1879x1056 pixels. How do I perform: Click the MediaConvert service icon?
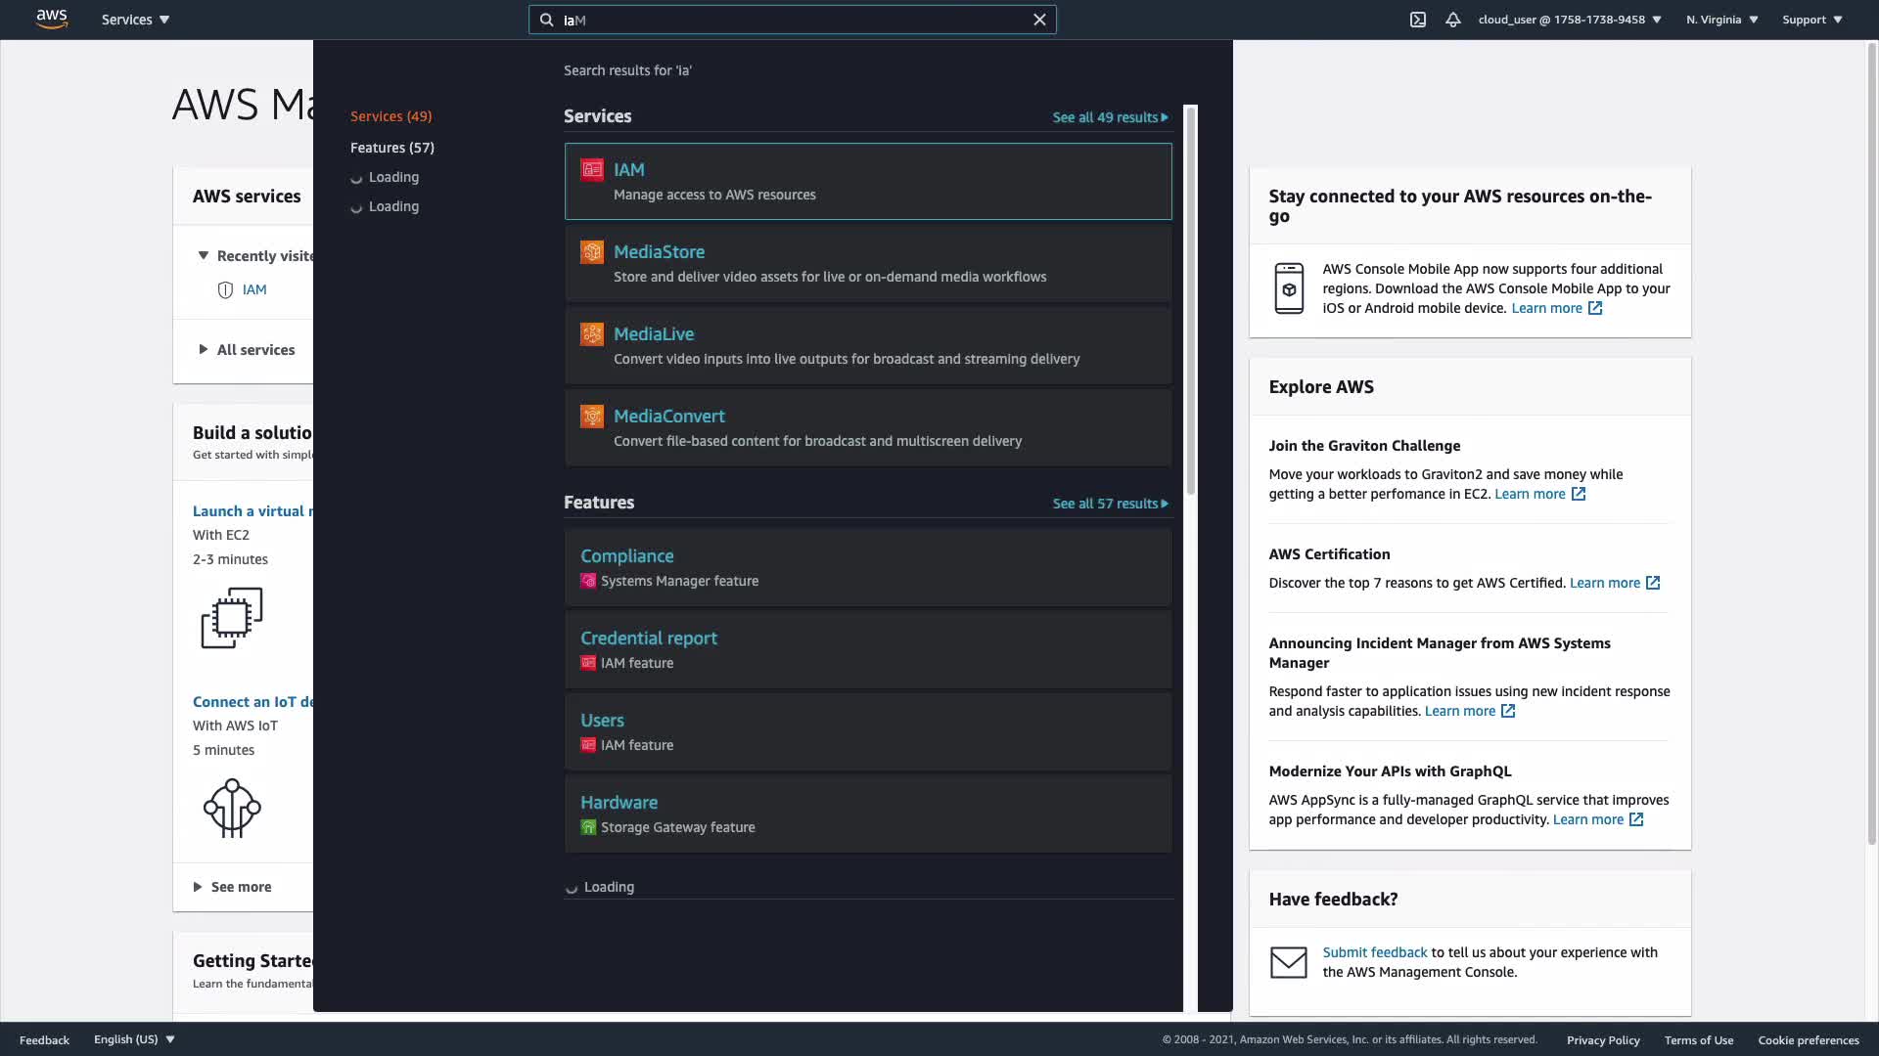592,417
